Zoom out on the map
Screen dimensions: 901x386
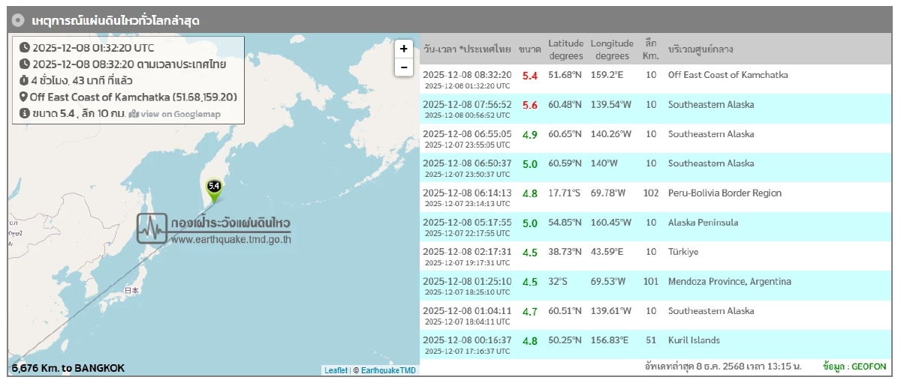tap(404, 67)
